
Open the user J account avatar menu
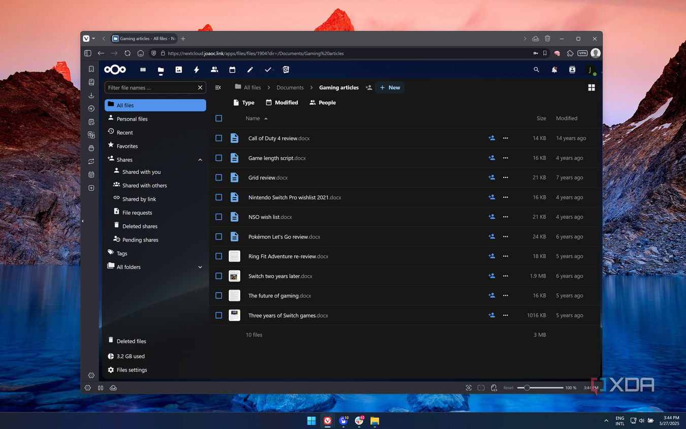[590, 70]
